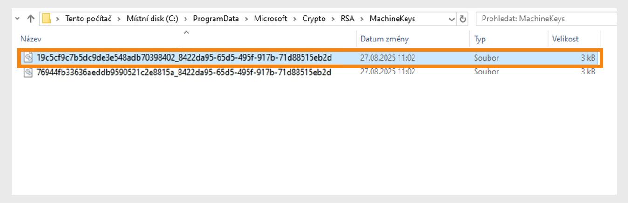Expand the address bar history dropdown
Image resolution: width=628 pixels, height=203 pixels.
pyautogui.click(x=451, y=19)
